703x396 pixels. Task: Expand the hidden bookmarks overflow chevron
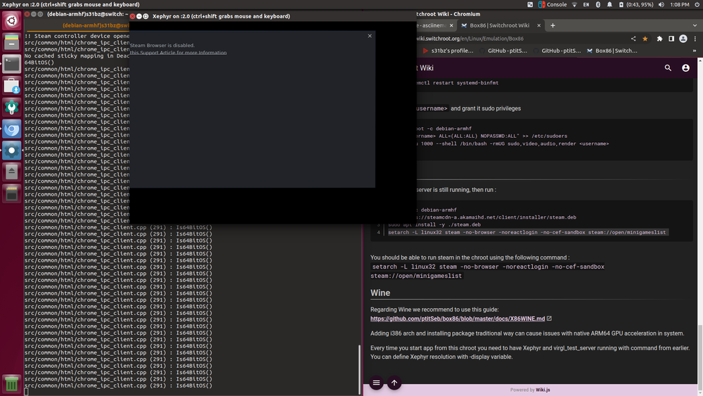coord(695,51)
